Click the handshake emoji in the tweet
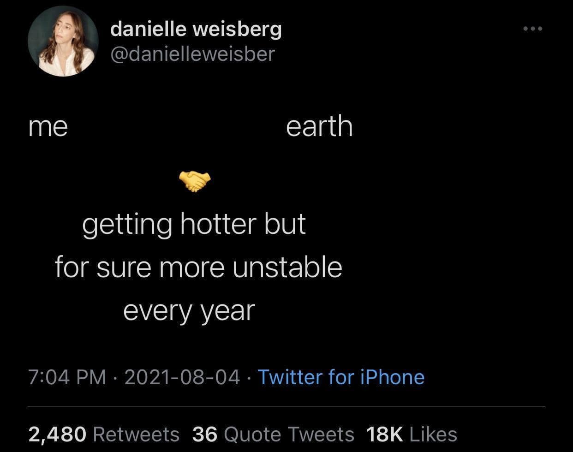573x452 pixels. pos(194,181)
